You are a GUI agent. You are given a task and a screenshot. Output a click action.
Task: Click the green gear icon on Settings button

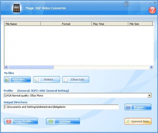51,121
